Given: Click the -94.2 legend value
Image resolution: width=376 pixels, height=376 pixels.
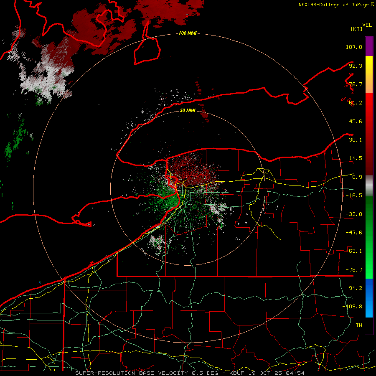Looking at the screenshot, I should tap(354, 288).
